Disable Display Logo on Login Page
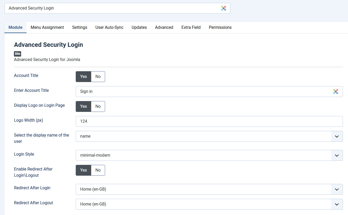Image resolution: width=348 pixels, height=215 pixels. click(98, 106)
